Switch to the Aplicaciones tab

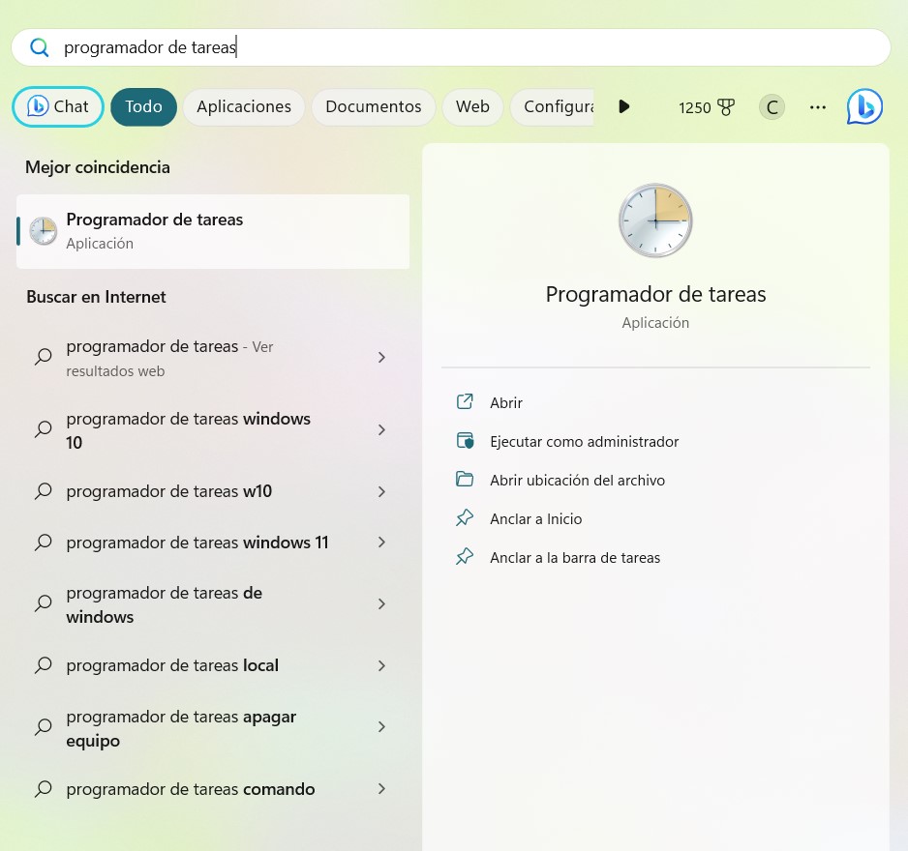[x=243, y=106]
